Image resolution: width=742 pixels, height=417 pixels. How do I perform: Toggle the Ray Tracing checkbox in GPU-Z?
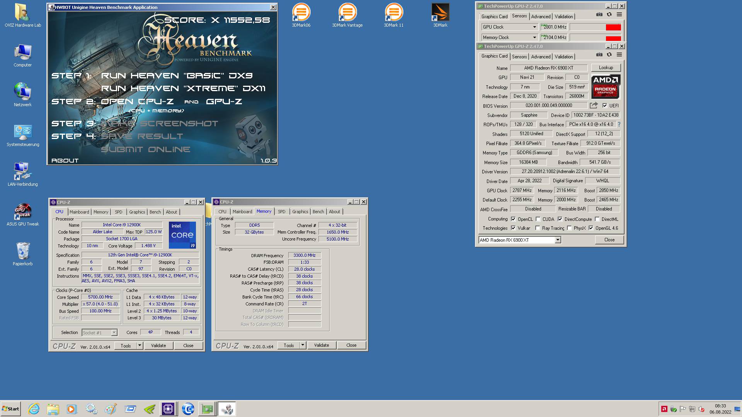click(x=538, y=228)
